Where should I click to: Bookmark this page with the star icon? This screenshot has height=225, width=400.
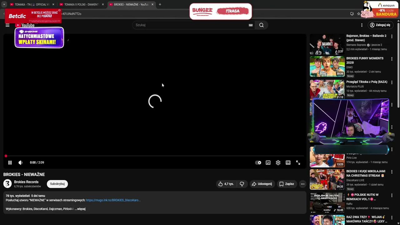tap(359, 14)
